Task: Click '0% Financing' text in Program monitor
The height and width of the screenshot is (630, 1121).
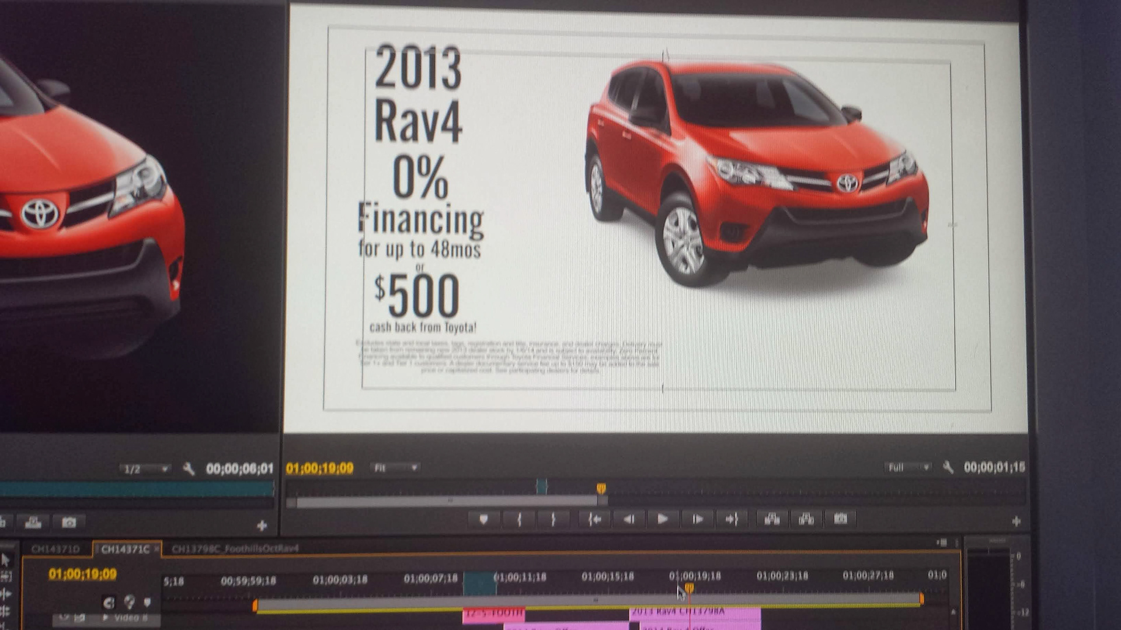Action: tap(420, 196)
